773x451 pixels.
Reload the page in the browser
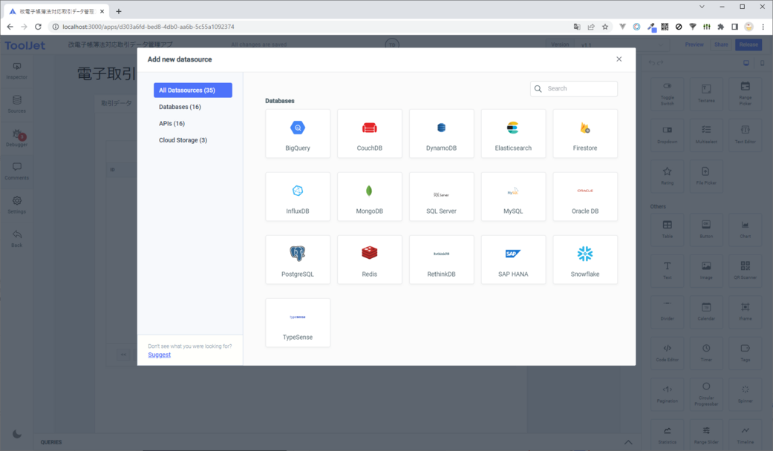[x=38, y=27]
